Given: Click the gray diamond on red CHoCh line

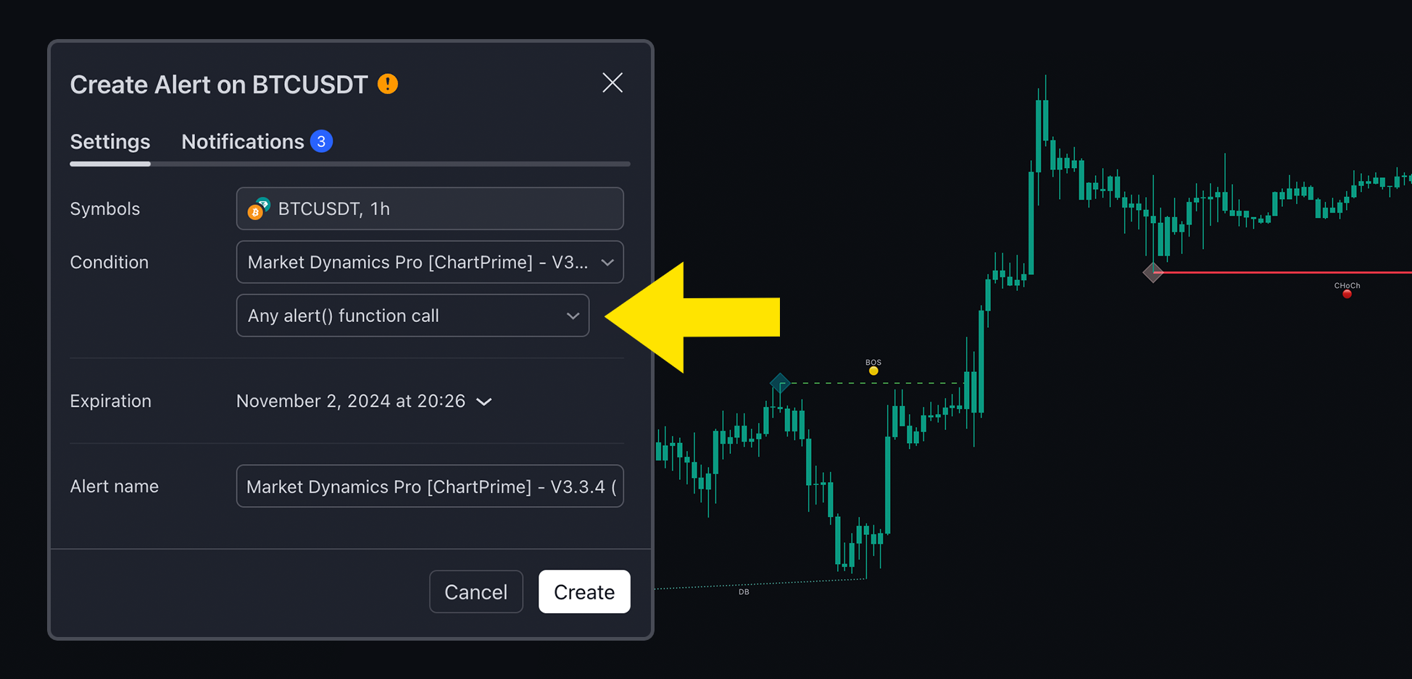Looking at the screenshot, I should click(1153, 273).
